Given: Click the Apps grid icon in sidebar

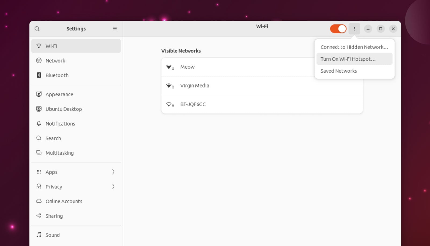Looking at the screenshot, I should click(39, 172).
